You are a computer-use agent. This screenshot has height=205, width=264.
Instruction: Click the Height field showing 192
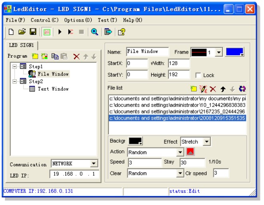pos(179,74)
